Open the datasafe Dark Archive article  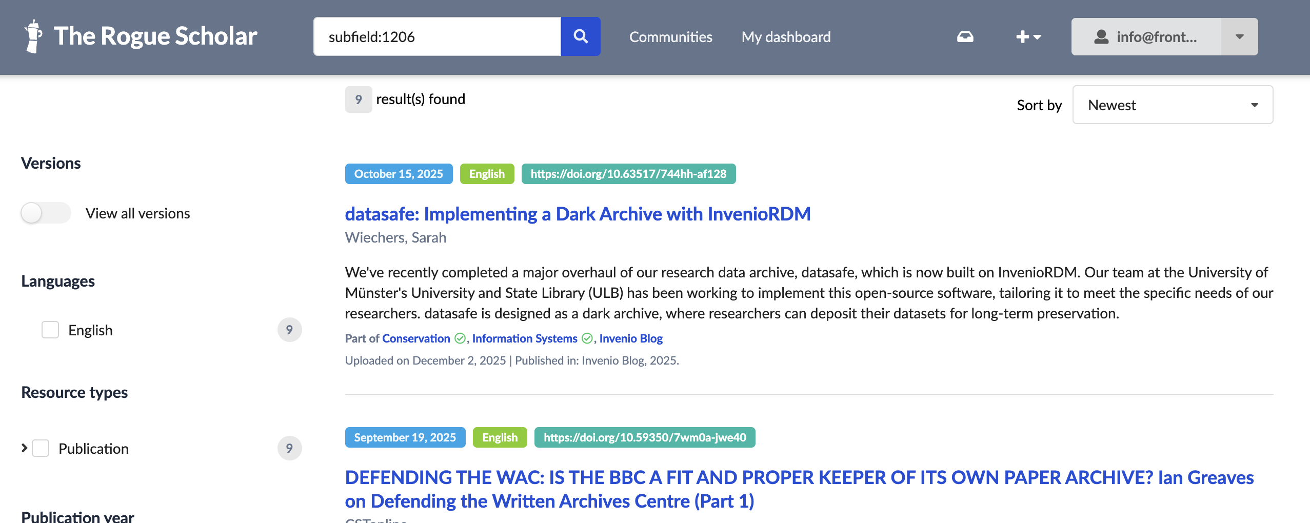pyautogui.click(x=578, y=214)
